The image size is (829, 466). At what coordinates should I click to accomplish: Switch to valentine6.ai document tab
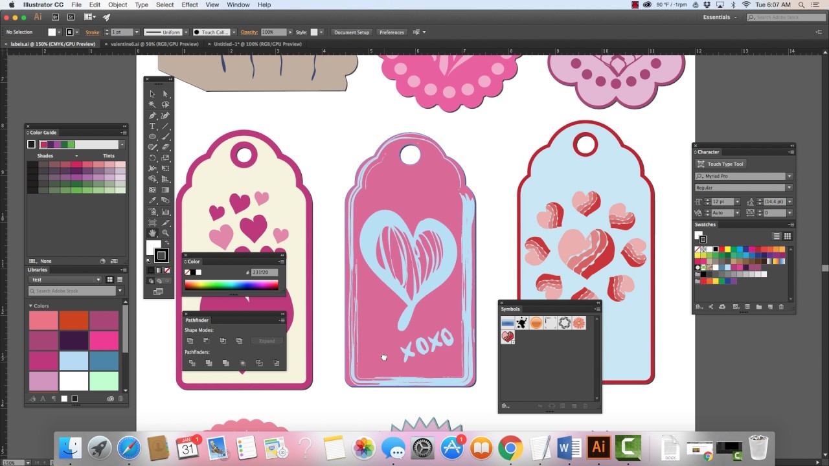(x=155, y=44)
